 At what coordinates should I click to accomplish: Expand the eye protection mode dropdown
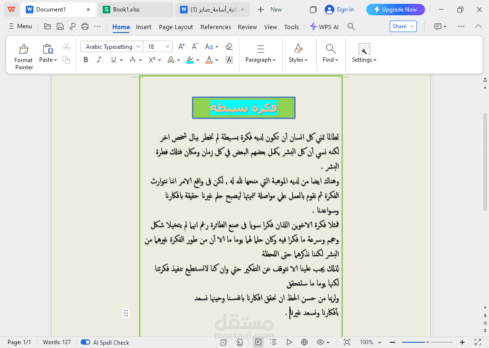328,343
